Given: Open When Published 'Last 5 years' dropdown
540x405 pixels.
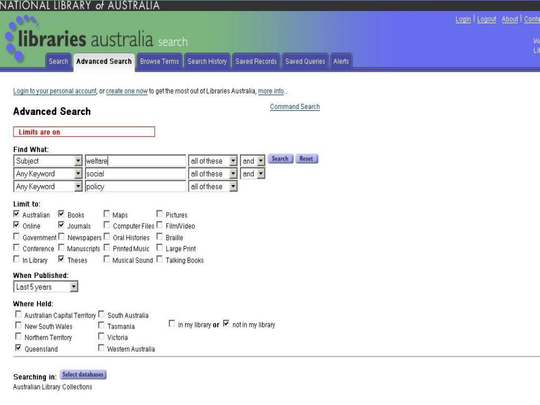Looking at the screenshot, I should tap(45, 286).
